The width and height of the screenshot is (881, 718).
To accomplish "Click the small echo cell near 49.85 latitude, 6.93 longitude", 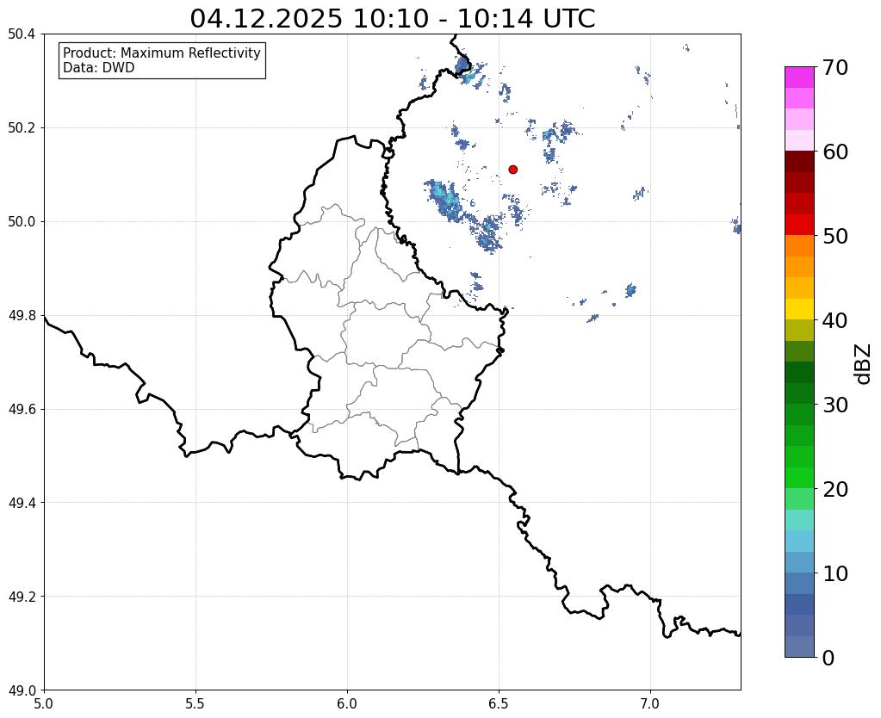I will [x=630, y=290].
